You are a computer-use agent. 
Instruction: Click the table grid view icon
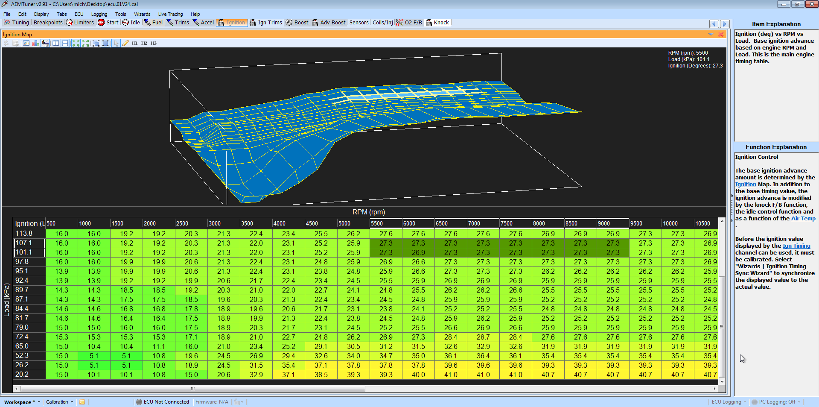tap(26, 43)
